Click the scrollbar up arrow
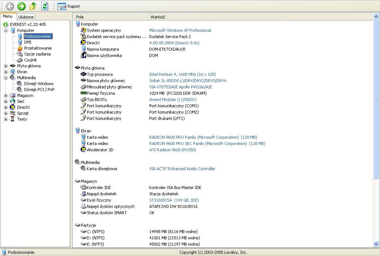 tap(376, 17)
